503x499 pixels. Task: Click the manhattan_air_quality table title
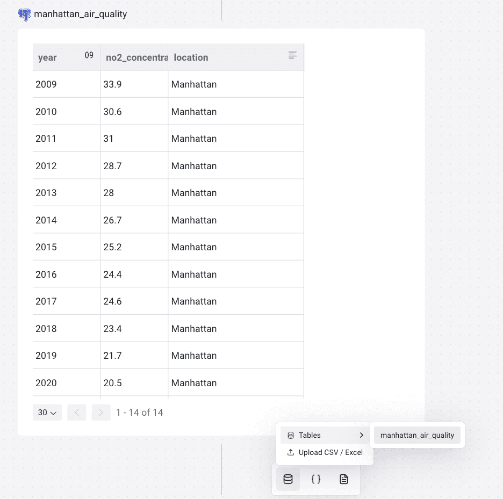coord(81,14)
